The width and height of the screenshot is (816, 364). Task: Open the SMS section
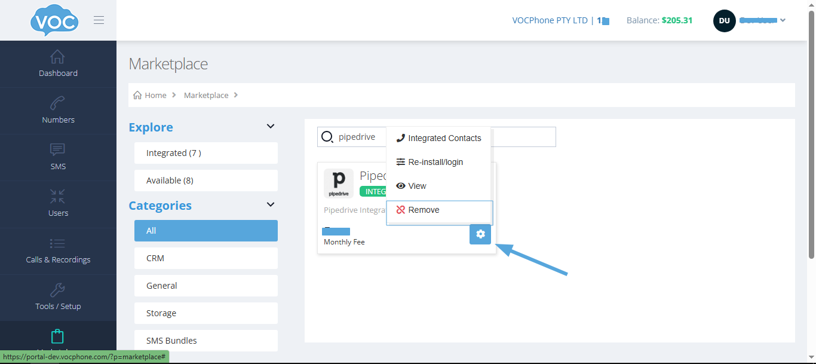[x=58, y=157]
